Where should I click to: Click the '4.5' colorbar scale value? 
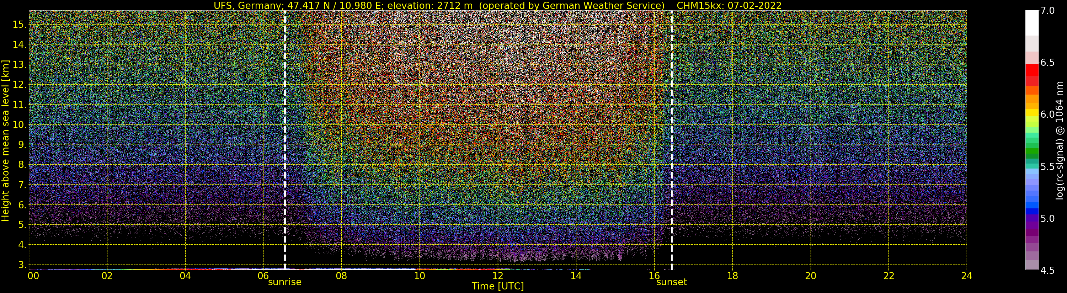(1047, 271)
